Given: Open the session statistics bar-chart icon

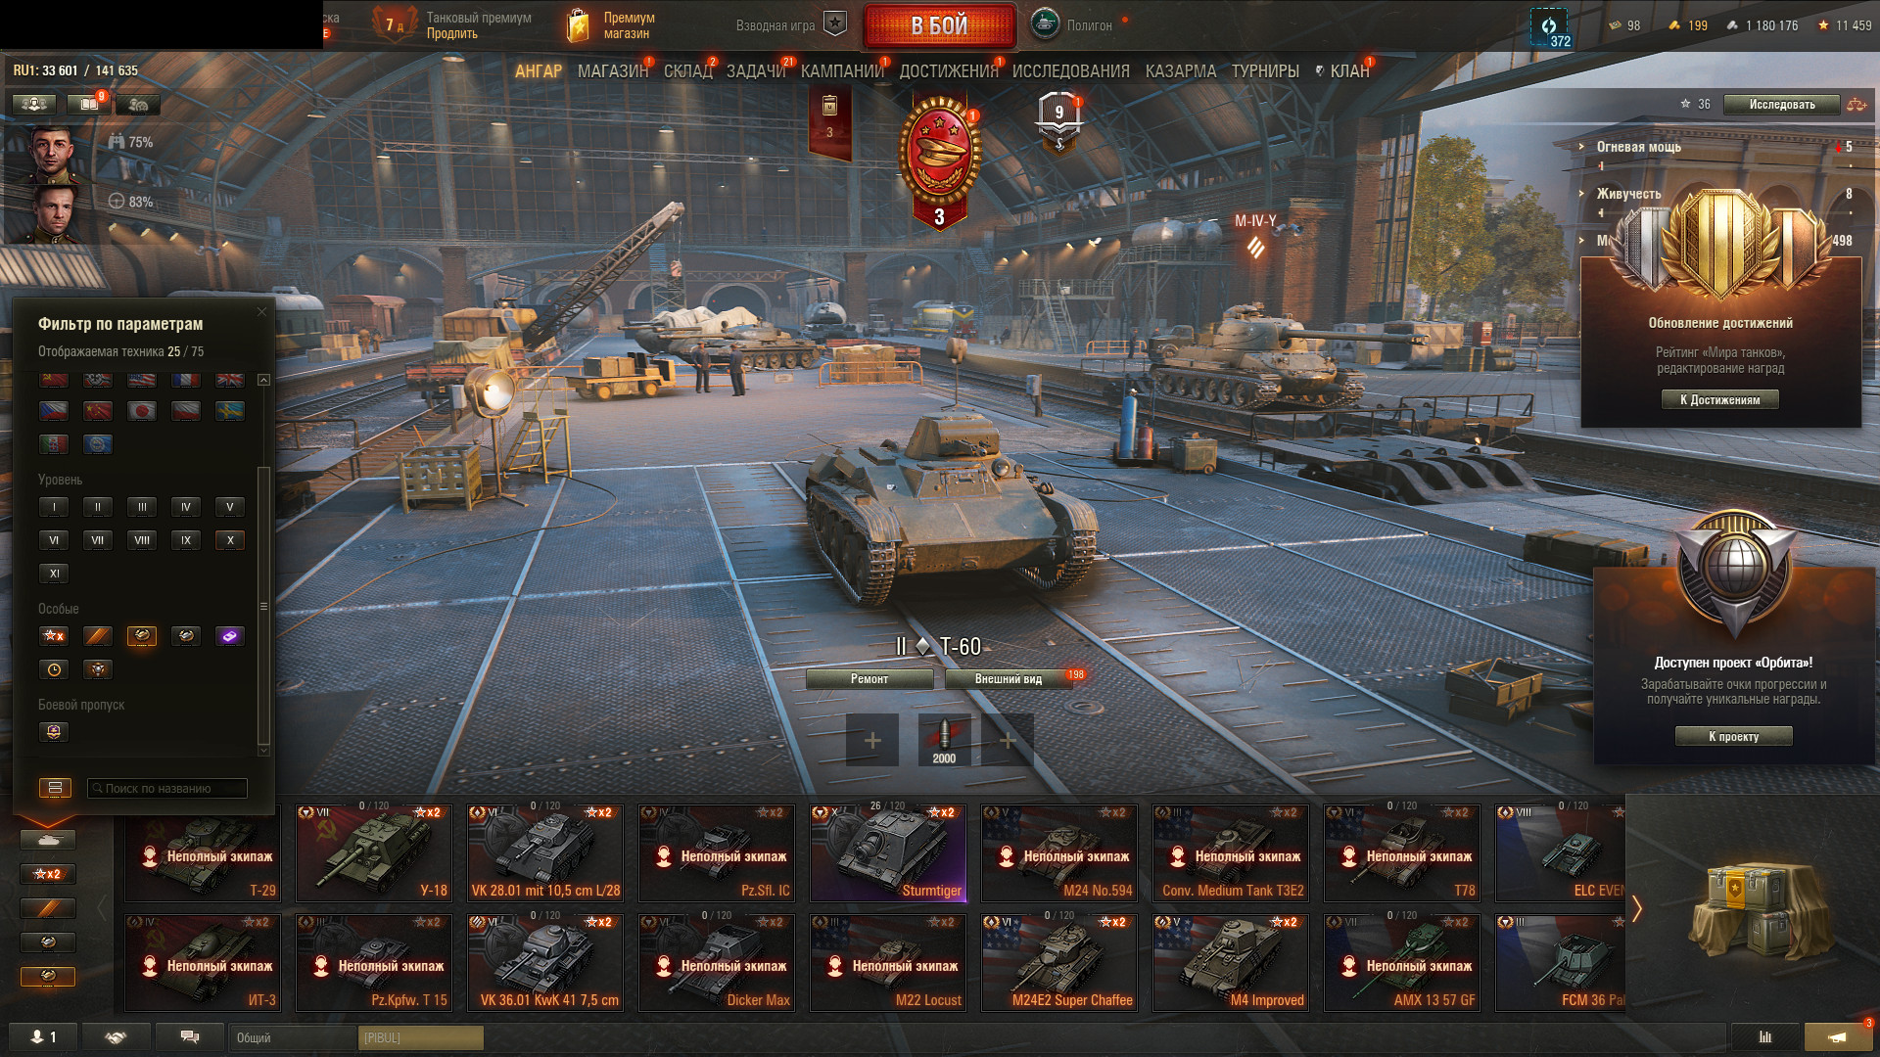Looking at the screenshot, I should pyautogui.click(x=1765, y=1036).
